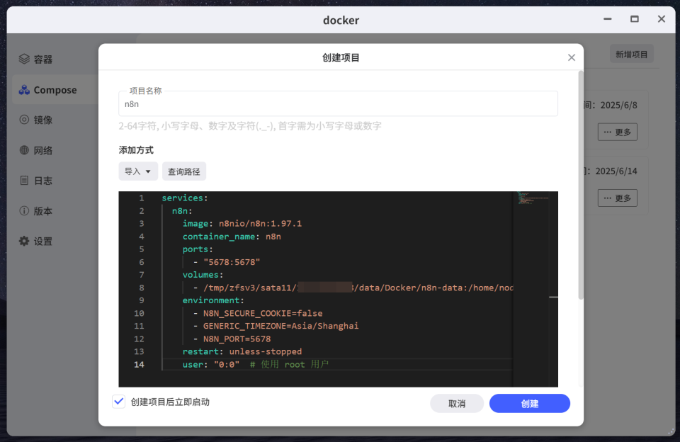The height and width of the screenshot is (442, 680).
Task: Click 'restart: unless-stopped' line
Action: tap(242, 351)
